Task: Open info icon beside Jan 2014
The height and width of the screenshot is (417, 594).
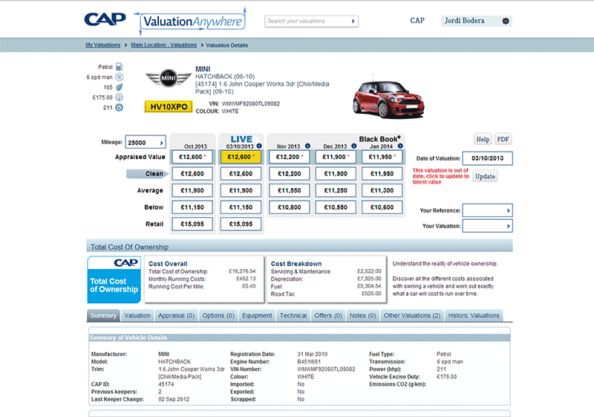Action: click(400, 146)
